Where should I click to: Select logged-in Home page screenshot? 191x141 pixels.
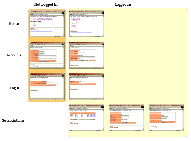(87, 24)
